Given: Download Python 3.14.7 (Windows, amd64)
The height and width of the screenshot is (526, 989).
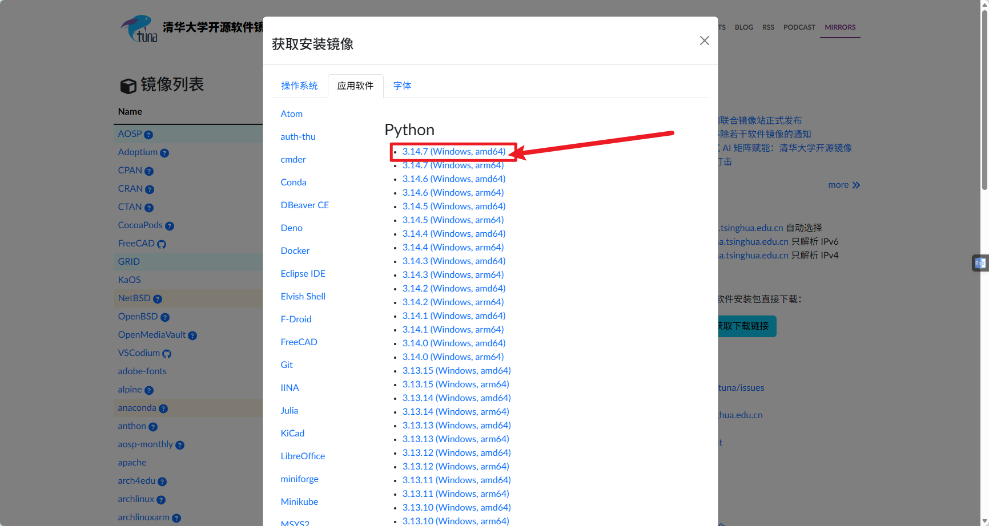Looking at the screenshot, I should (454, 152).
